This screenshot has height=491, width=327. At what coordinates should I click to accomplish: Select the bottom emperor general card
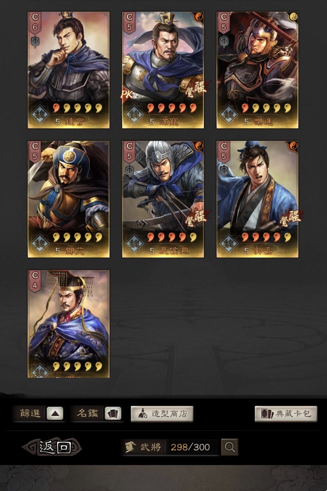pyautogui.click(x=68, y=324)
